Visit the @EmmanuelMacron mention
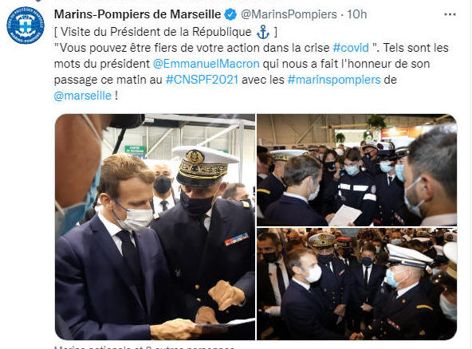 [206, 64]
